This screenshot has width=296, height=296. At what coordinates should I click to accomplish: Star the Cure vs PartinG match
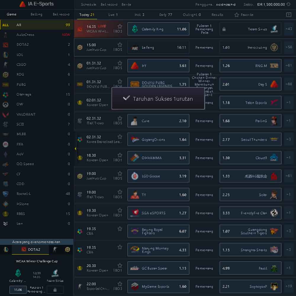120,118
